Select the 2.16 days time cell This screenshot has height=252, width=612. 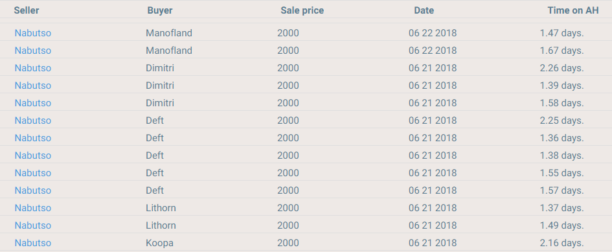pyautogui.click(x=561, y=243)
